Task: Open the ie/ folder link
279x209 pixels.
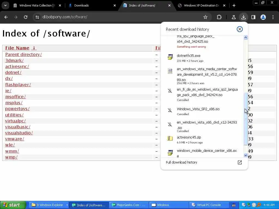Action: click(8, 91)
